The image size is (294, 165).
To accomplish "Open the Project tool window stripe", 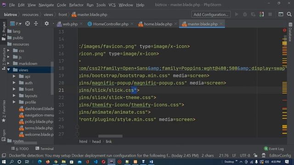I will tap(4, 31).
